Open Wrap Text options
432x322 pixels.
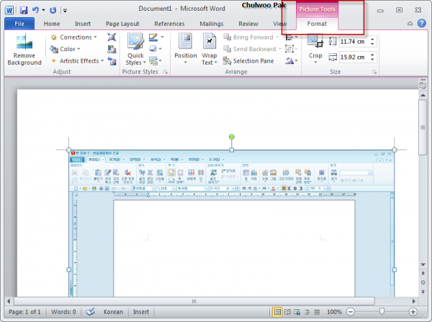click(210, 49)
